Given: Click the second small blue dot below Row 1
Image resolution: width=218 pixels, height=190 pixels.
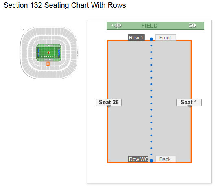Looking at the screenshot, I should (151, 52).
